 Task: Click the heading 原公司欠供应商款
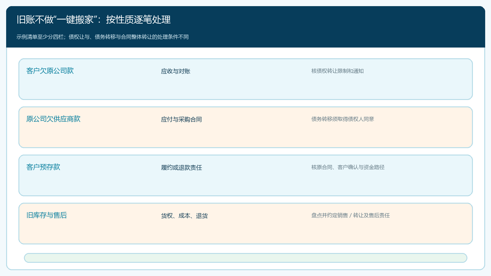tap(53, 119)
